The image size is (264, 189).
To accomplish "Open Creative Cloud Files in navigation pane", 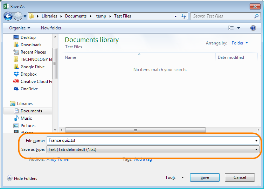I will click(x=36, y=82).
